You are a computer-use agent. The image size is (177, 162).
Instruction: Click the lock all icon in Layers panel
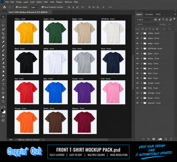157,29
